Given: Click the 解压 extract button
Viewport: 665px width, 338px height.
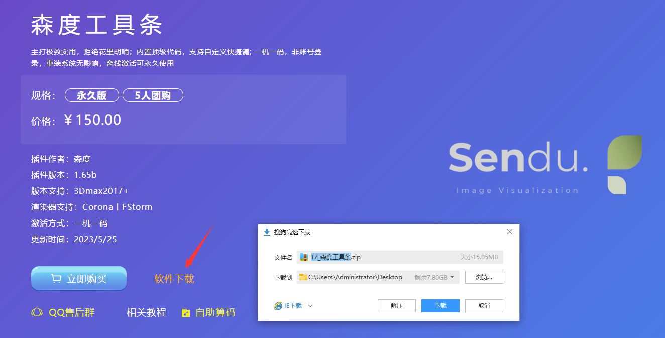Looking at the screenshot, I should pyautogui.click(x=397, y=305).
